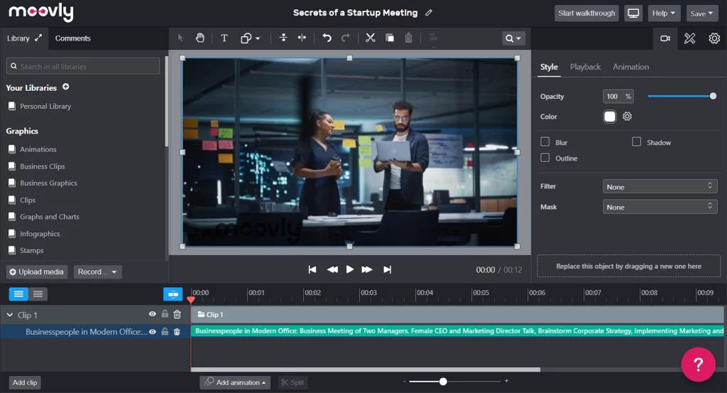Add a new library with plus icon
Viewport: 727px width, 393px height.
point(66,87)
